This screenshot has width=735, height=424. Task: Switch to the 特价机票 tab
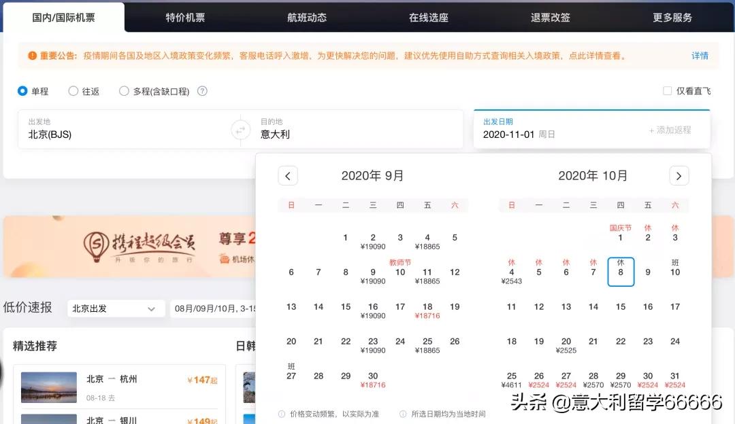pyautogui.click(x=184, y=17)
